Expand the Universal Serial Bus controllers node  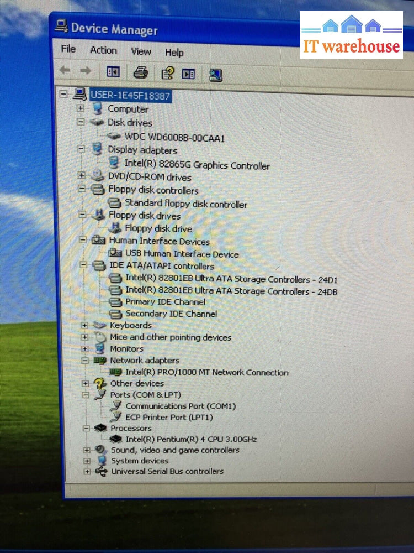pos(87,472)
